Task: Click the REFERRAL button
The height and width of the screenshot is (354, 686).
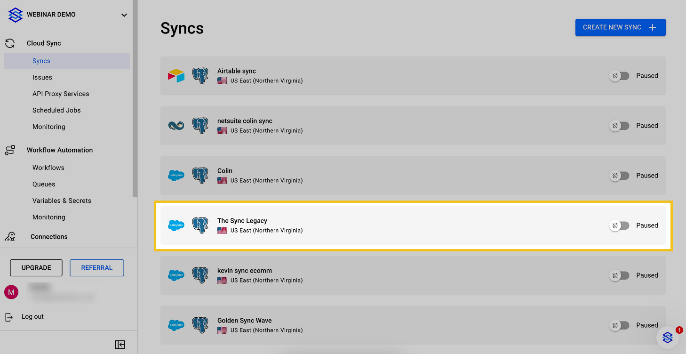Action: (x=97, y=268)
